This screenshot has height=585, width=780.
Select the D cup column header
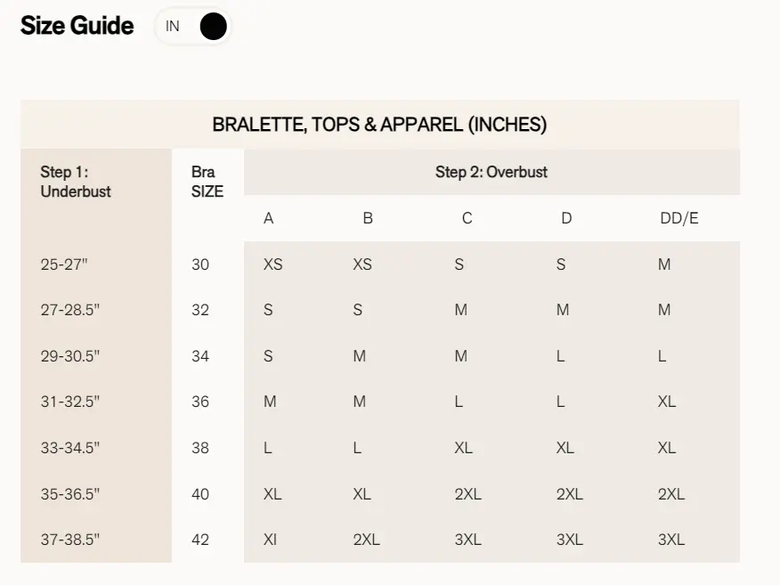566,218
